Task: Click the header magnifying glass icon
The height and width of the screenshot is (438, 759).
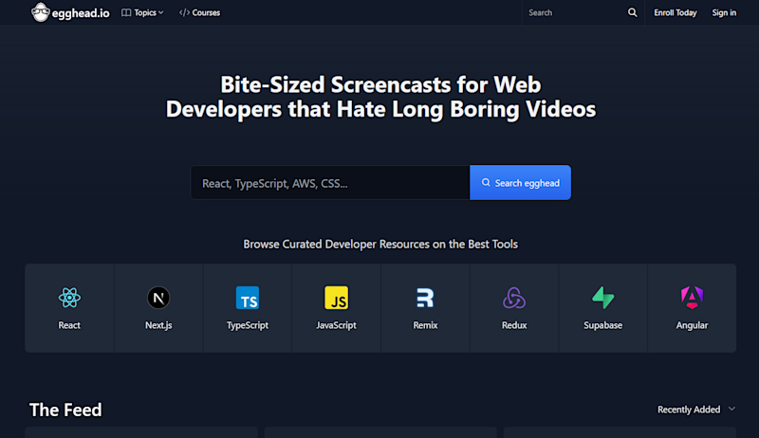Action: (x=632, y=12)
